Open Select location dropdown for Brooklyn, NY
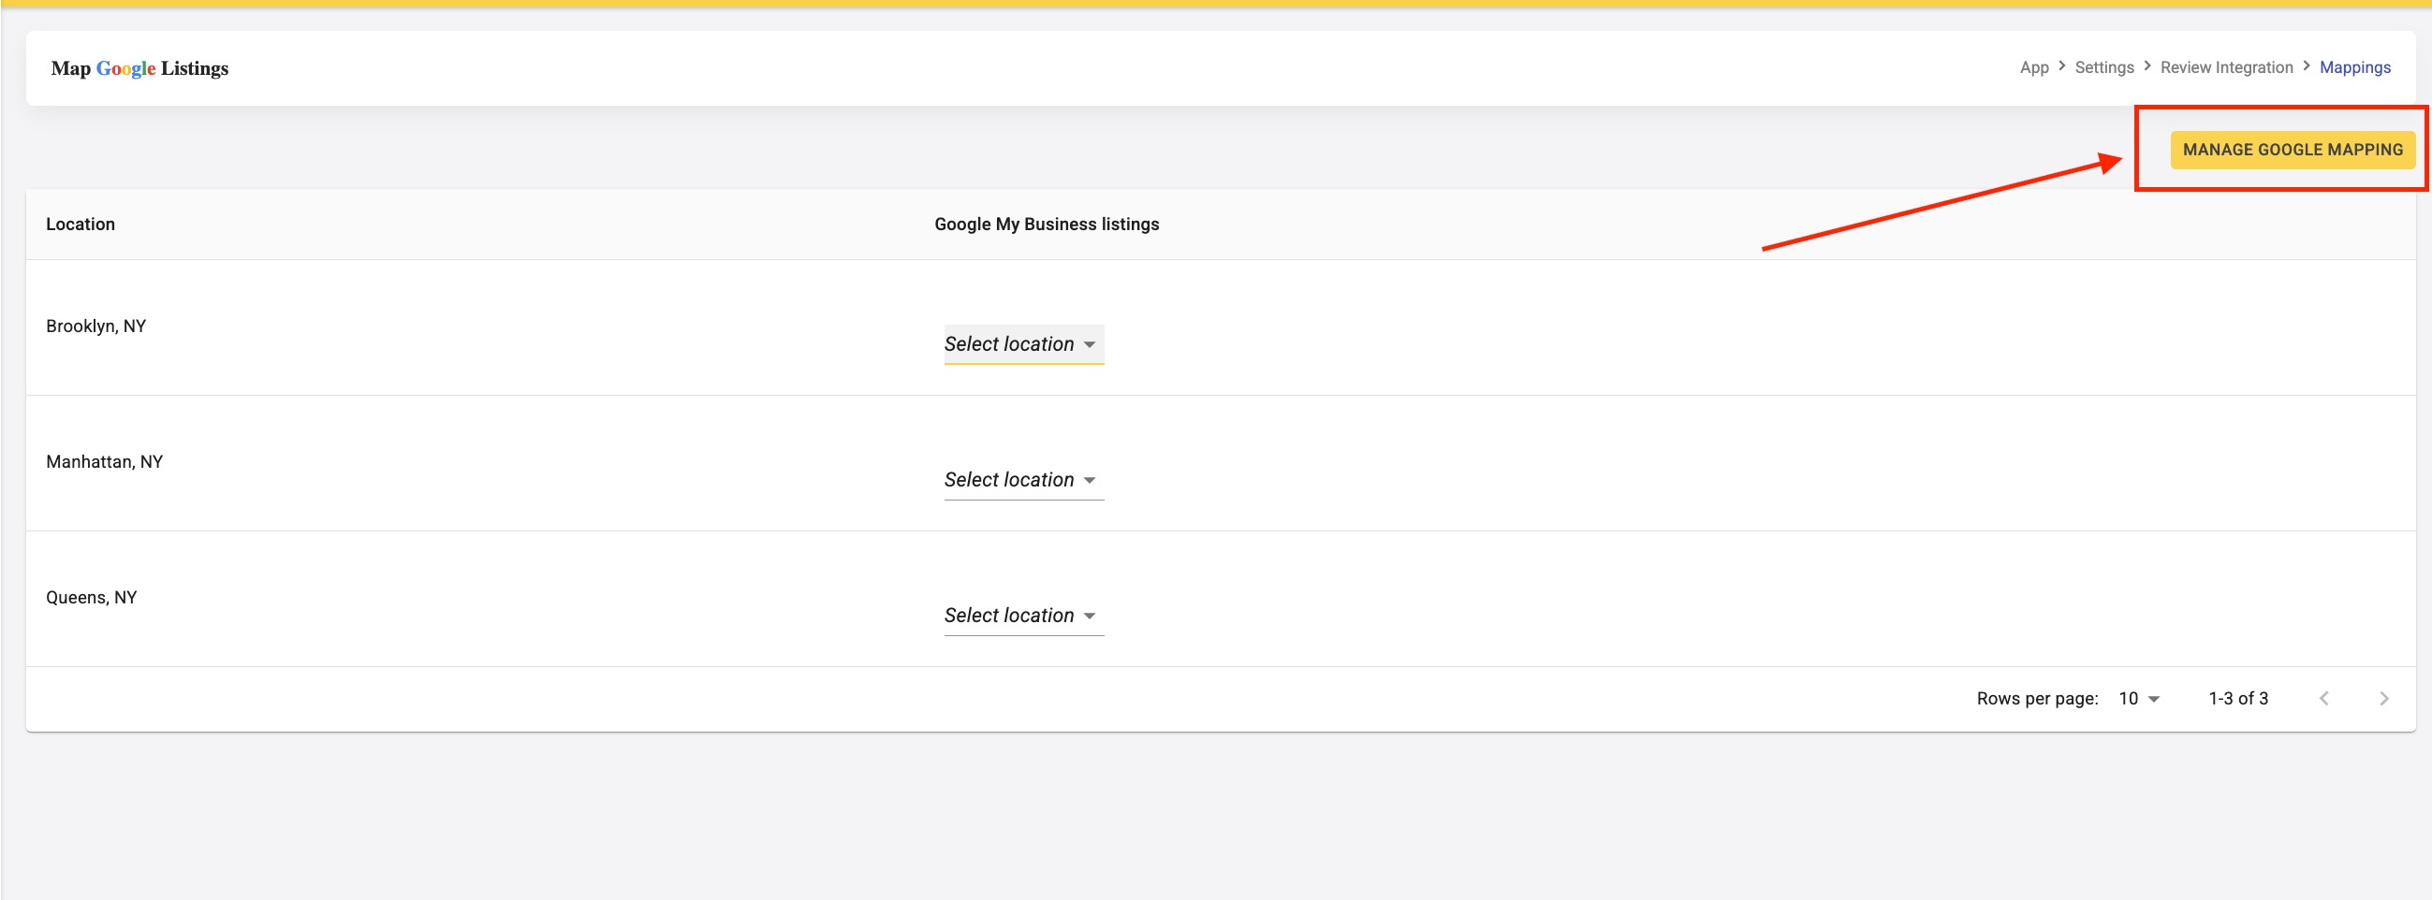The width and height of the screenshot is (2432, 900). click(1023, 344)
